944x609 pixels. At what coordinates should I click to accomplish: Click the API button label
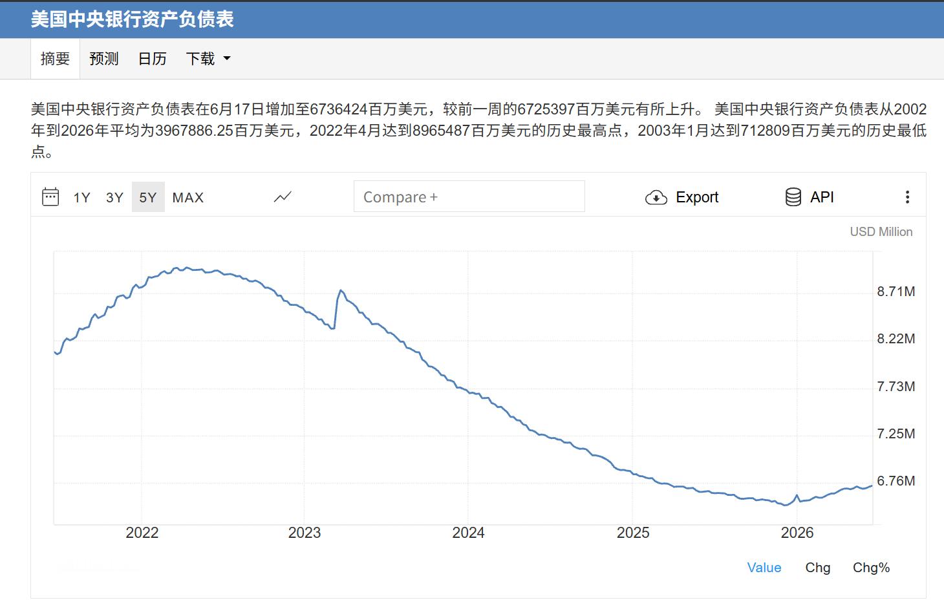pyautogui.click(x=822, y=197)
